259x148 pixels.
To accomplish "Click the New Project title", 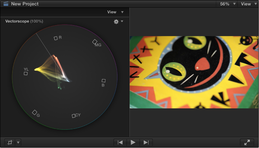I will (25, 4).
